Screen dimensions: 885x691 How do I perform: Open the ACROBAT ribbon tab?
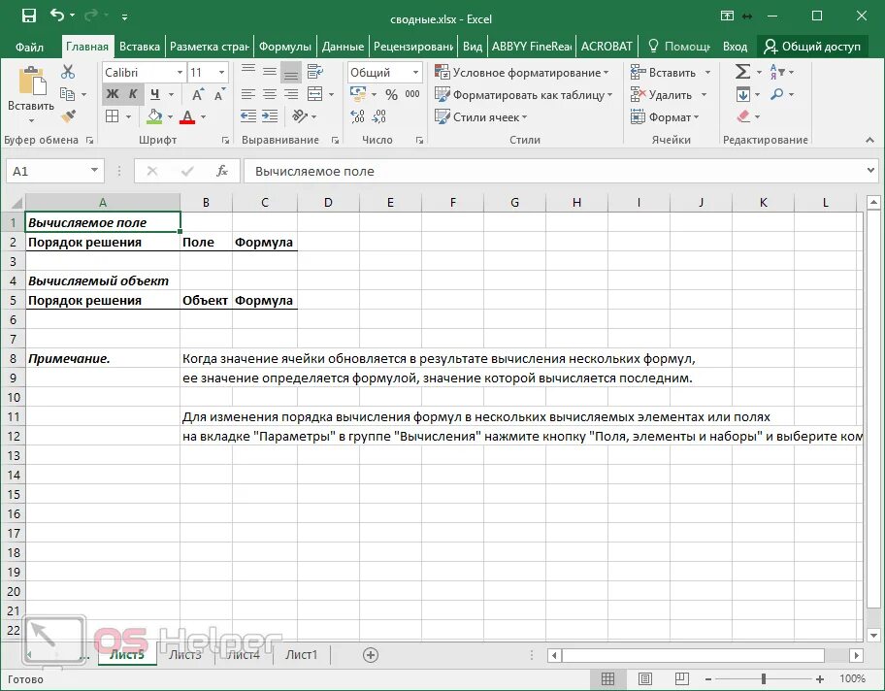click(x=606, y=47)
